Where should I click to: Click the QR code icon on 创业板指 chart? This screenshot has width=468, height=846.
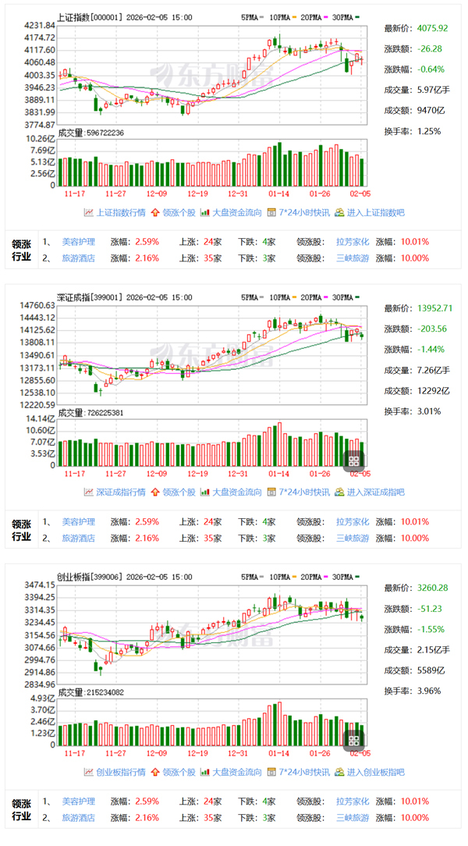354,740
